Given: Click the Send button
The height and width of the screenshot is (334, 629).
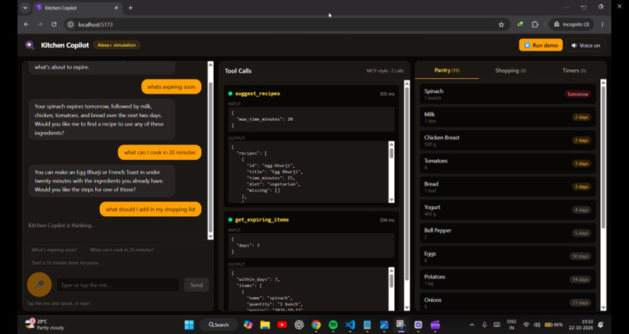Looking at the screenshot, I should pyautogui.click(x=196, y=285).
